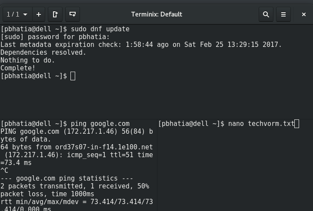Open the 1/1 session switcher dropdown
This screenshot has height=211, width=313.
tap(17, 14)
